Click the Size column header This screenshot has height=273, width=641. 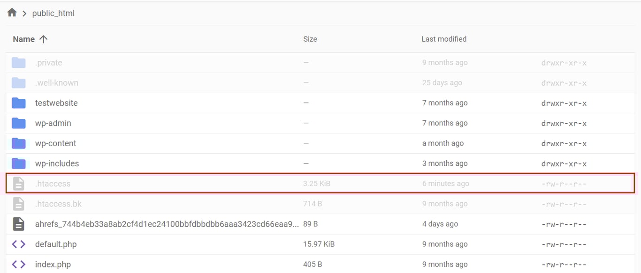(310, 39)
